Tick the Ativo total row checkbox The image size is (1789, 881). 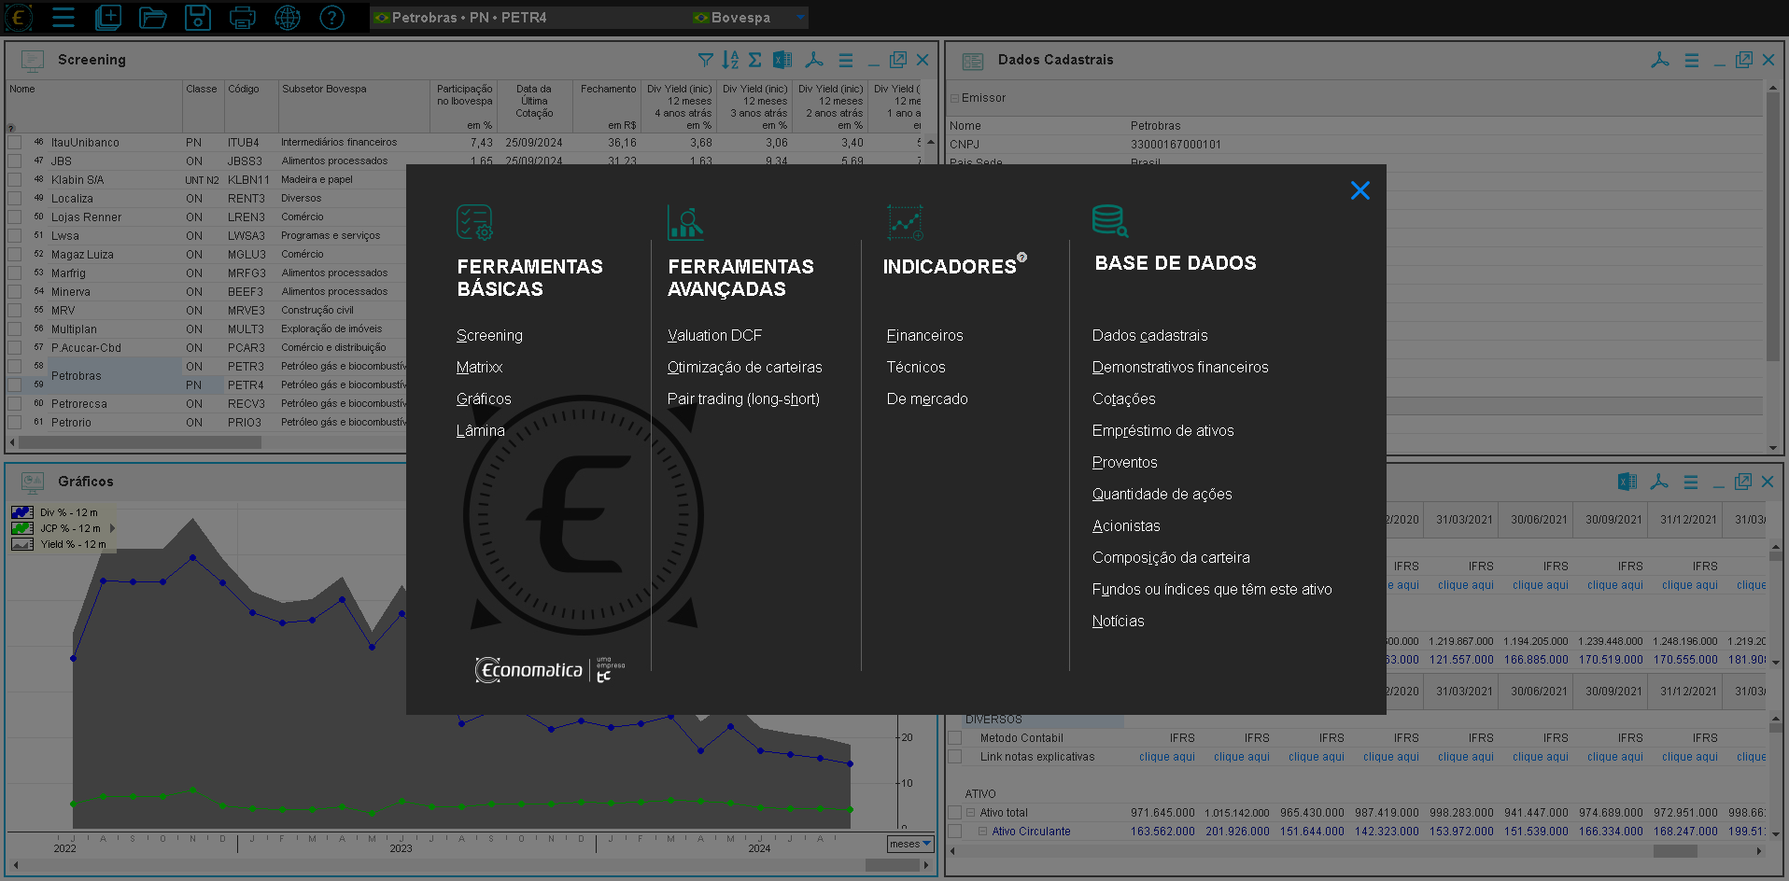[x=955, y=813]
